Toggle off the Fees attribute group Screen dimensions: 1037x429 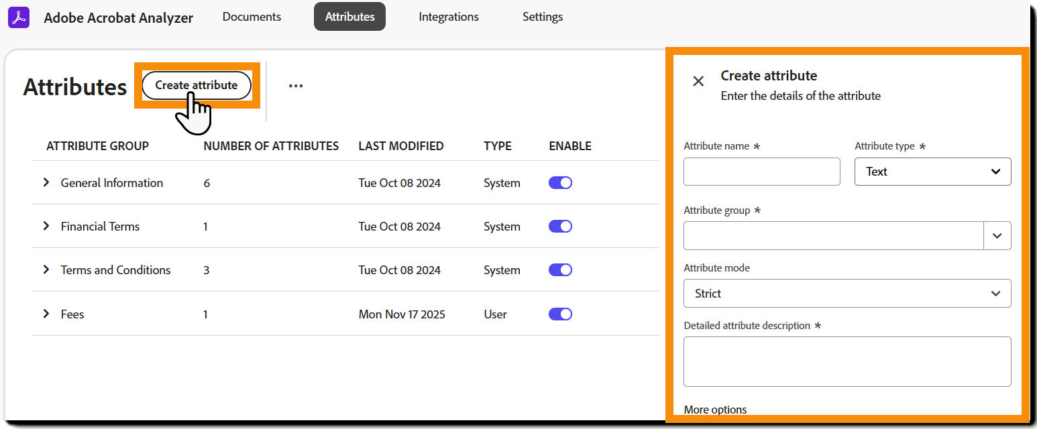point(560,314)
